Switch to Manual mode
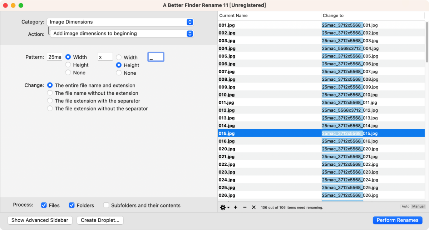This screenshot has width=429, height=230. pyautogui.click(x=418, y=206)
